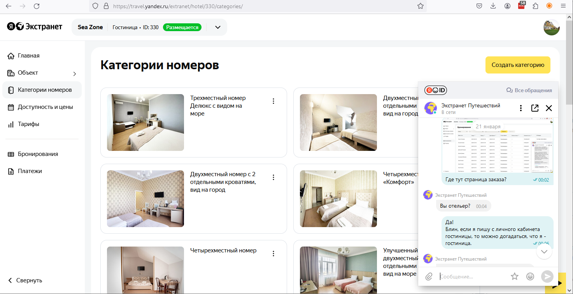This screenshot has width=573, height=294.
Task: Open emoji picker in chat
Action: [530, 276]
